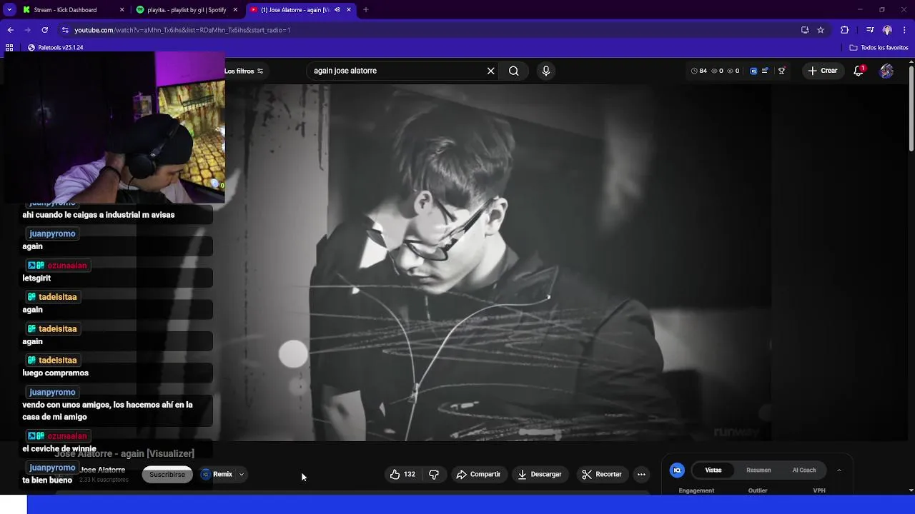Open YouTube notifications bell
The width and height of the screenshot is (915, 514).
pos(859,71)
